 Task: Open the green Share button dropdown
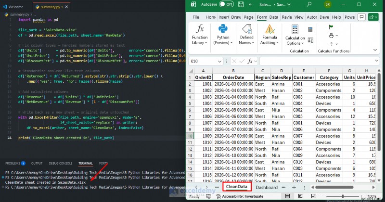tap(373, 17)
